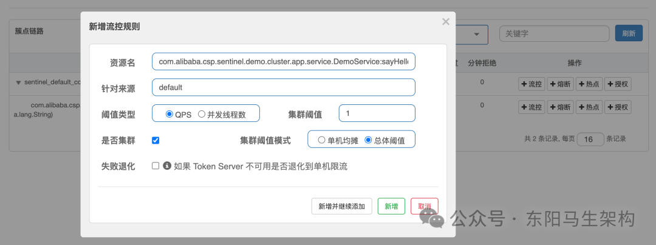Click 热点 in the com.alibaba.csp row

[x=589, y=107]
